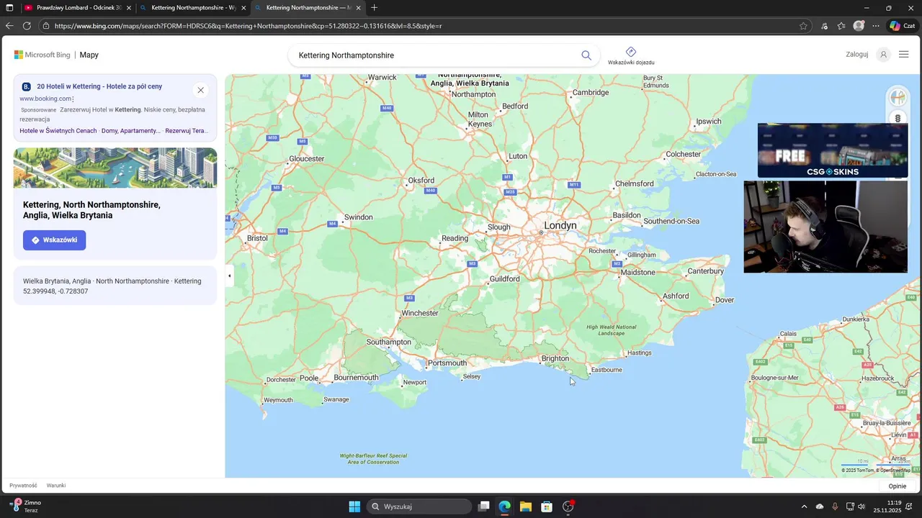This screenshot has height=518, width=922.
Task: Reload the page with refresh icon
Action: [27, 26]
